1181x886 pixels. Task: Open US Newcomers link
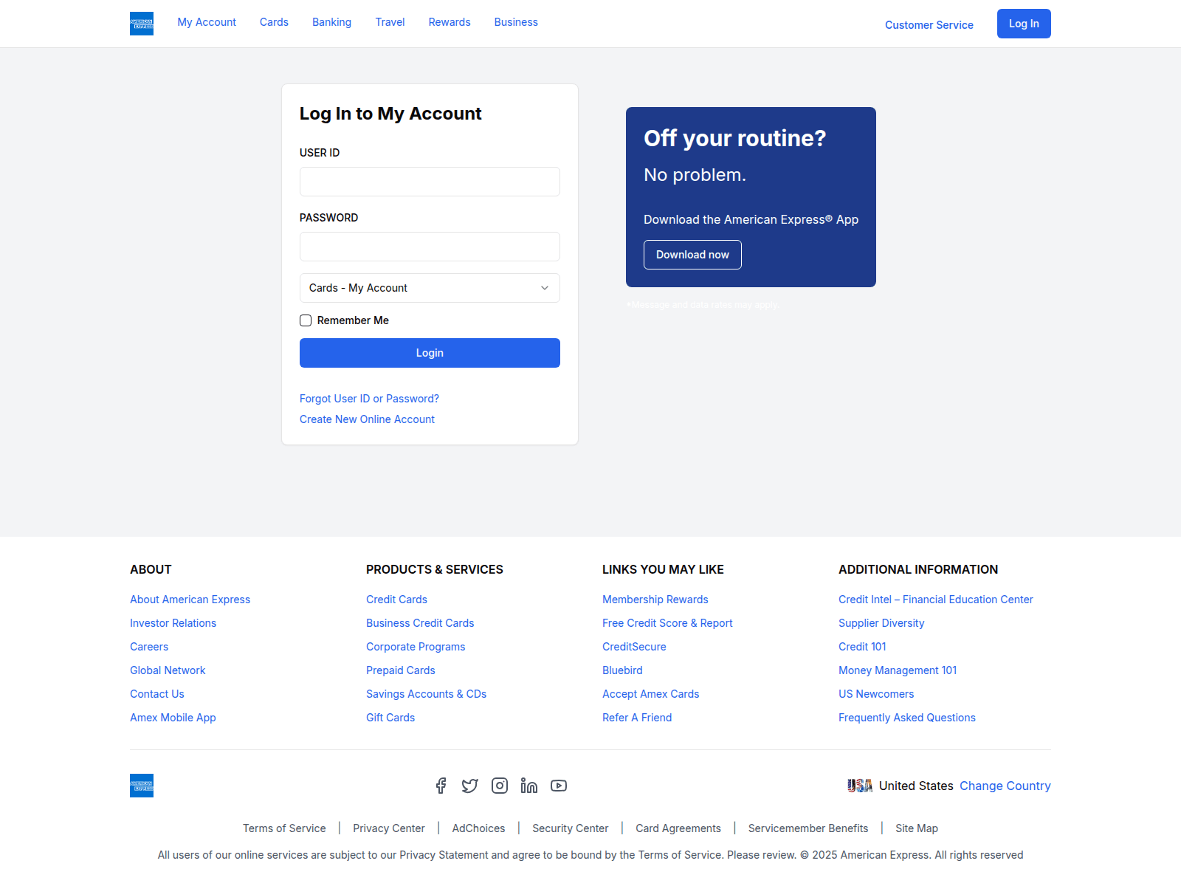(876, 694)
